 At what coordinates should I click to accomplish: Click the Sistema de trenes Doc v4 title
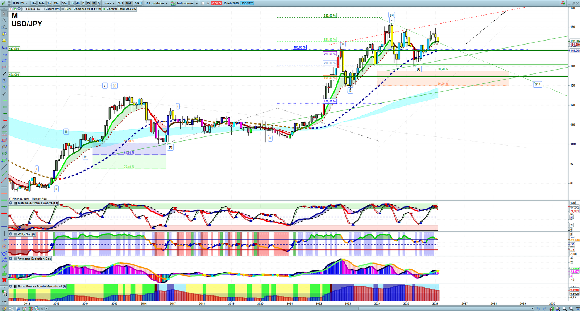coord(38,203)
